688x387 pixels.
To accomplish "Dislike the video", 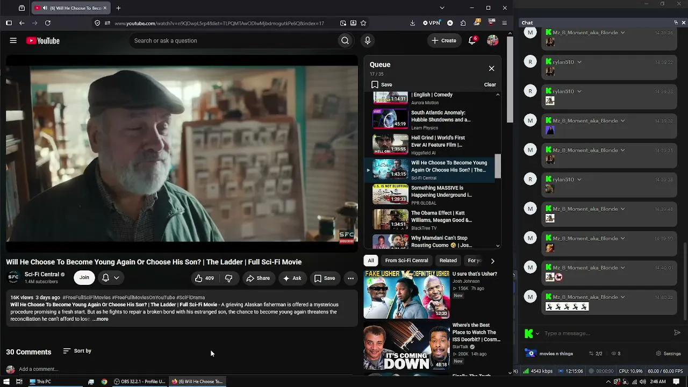I will point(228,278).
